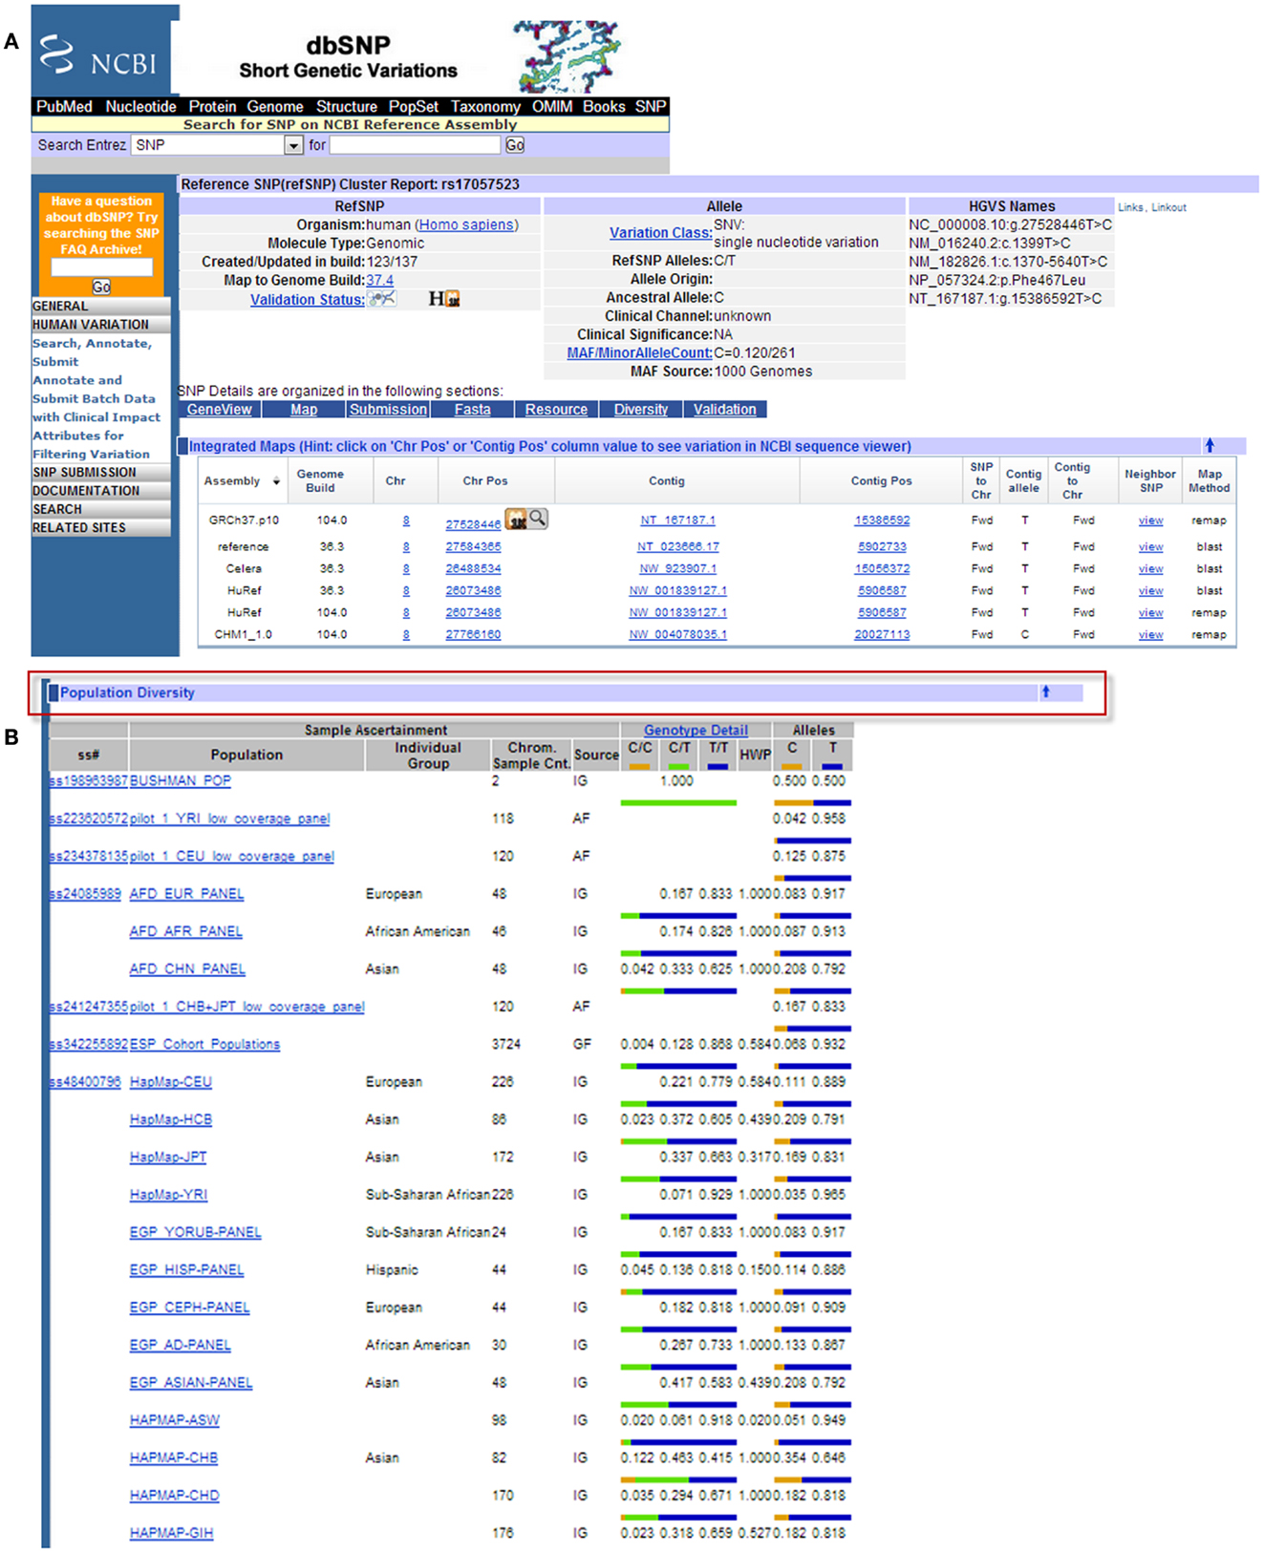The image size is (1264, 1553).
Task: Open the HAPMAP-GIH population link
Action: point(171,1533)
